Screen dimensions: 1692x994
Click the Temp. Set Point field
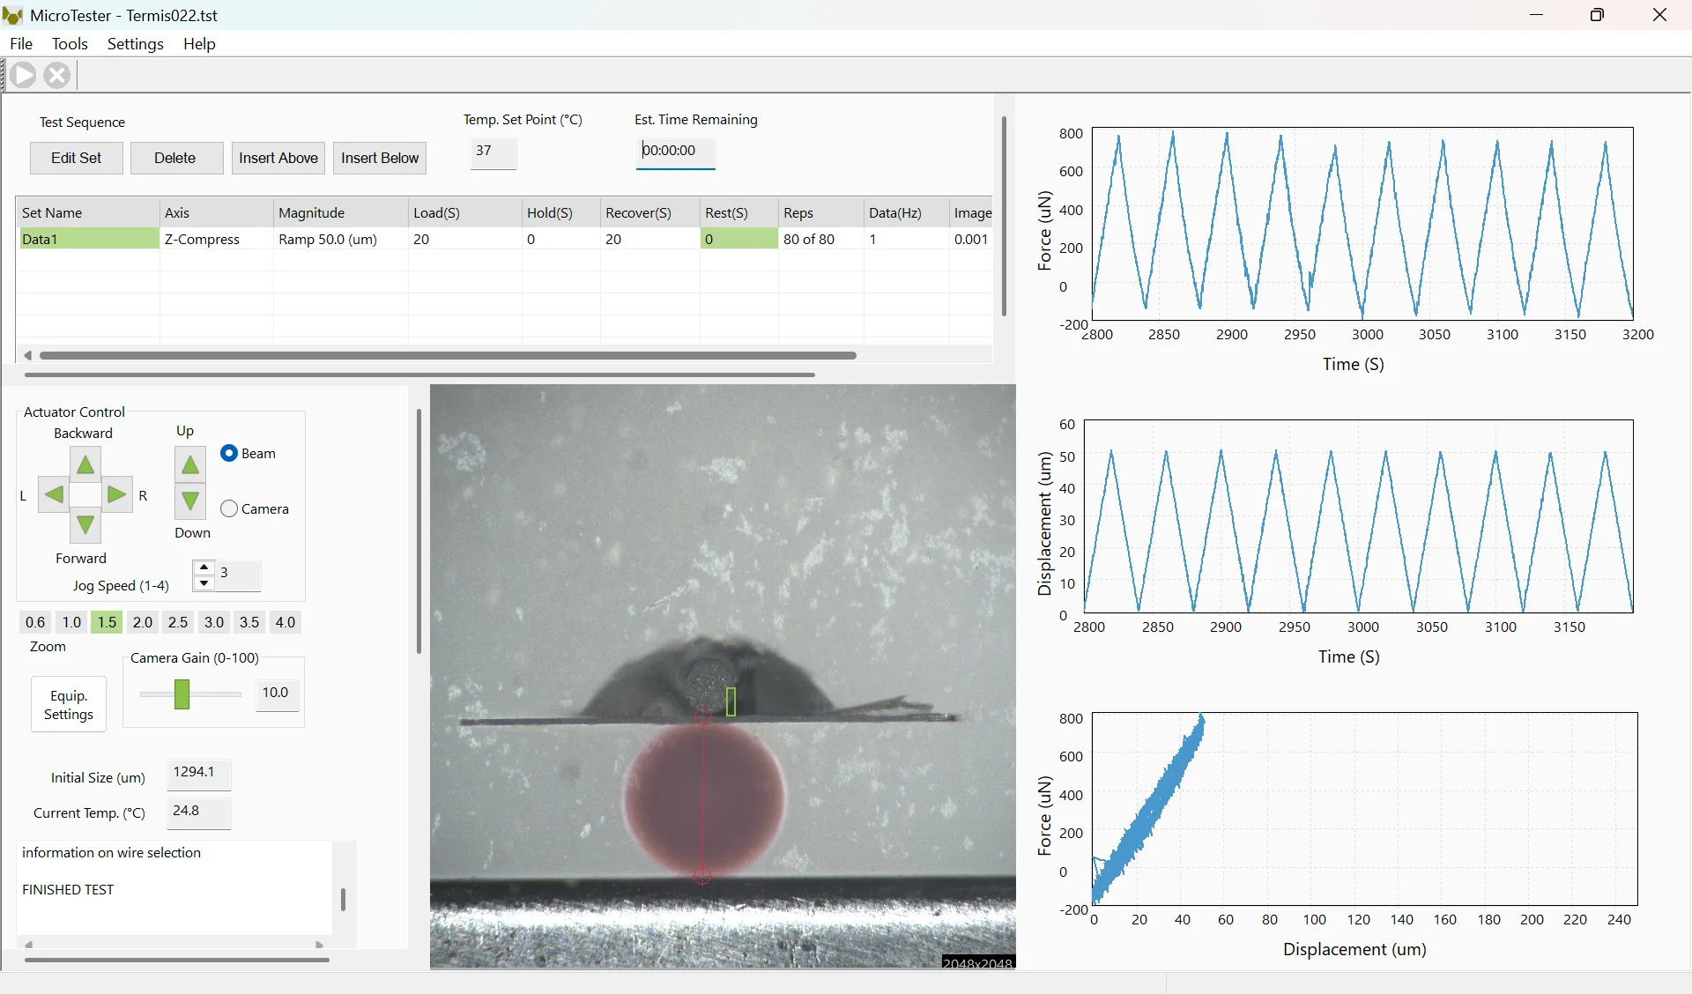pyautogui.click(x=493, y=152)
